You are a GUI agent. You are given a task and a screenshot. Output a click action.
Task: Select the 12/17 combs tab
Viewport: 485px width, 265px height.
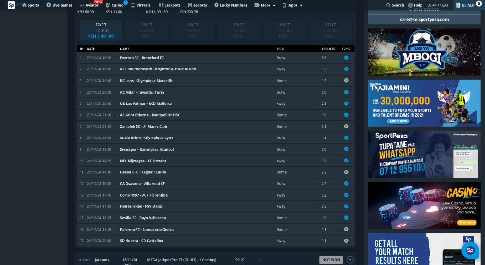101,30
